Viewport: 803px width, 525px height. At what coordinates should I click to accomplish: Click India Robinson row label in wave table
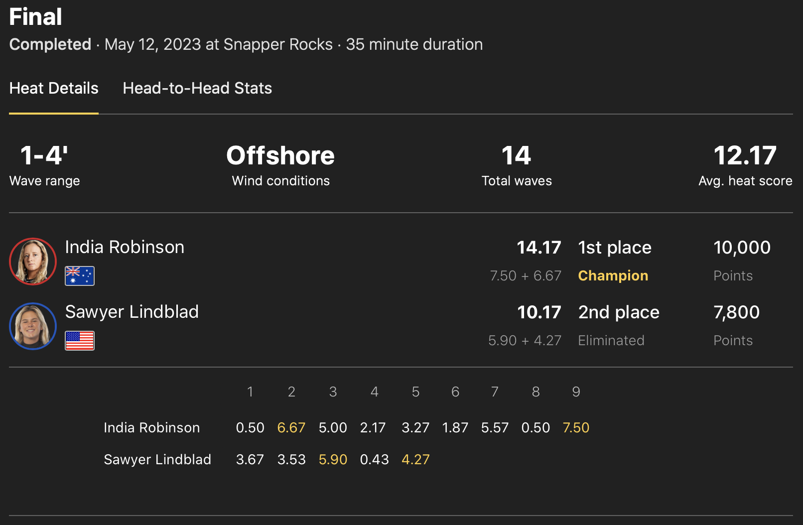(x=152, y=427)
